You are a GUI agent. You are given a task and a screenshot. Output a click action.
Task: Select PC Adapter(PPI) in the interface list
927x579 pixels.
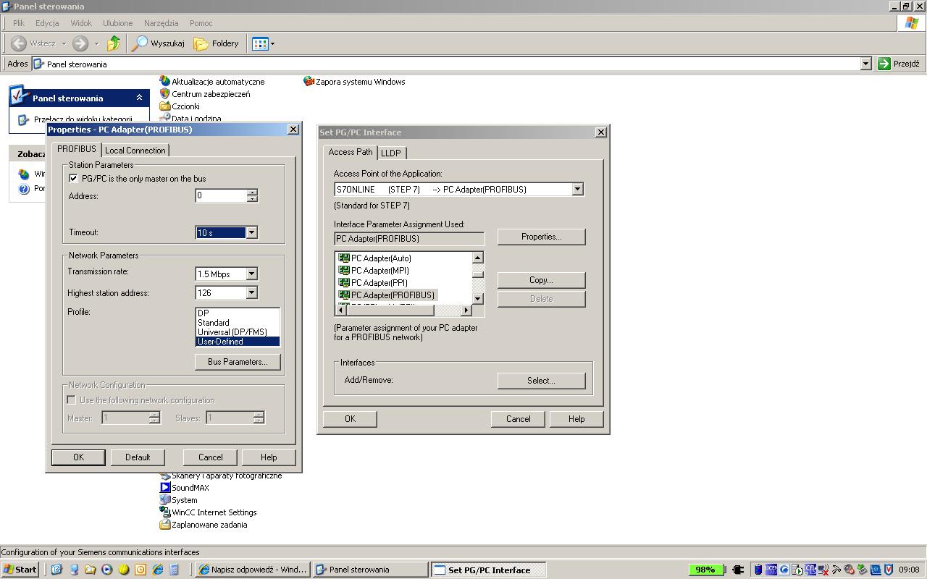coord(379,283)
